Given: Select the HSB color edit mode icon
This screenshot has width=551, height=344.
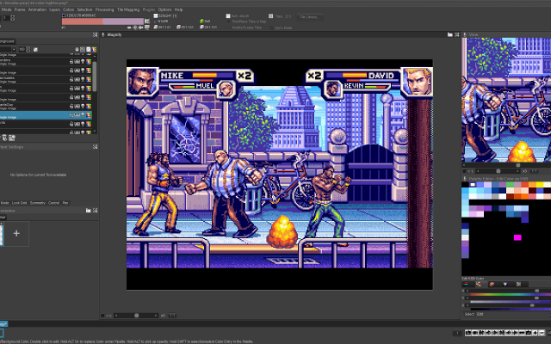Looking at the screenshot, I should 479,285.
